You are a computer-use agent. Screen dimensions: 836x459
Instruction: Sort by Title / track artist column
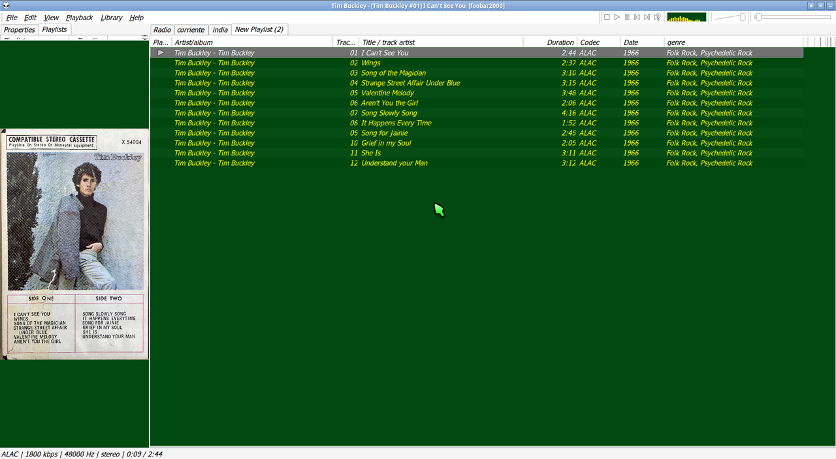pyautogui.click(x=442, y=42)
